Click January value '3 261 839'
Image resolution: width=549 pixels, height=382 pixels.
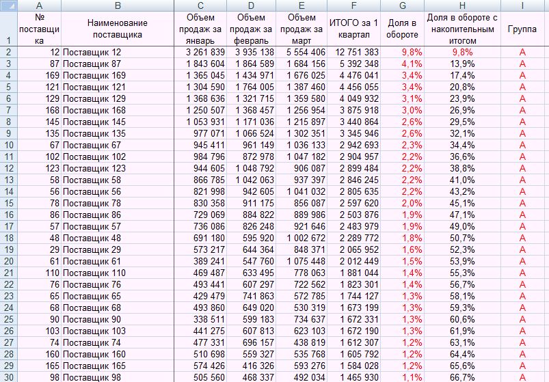tap(200, 52)
